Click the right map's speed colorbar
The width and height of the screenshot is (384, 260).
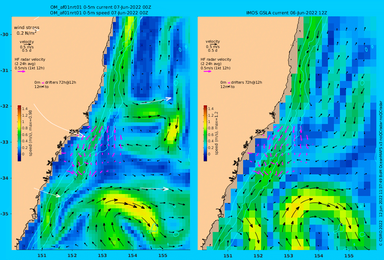(205, 133)
